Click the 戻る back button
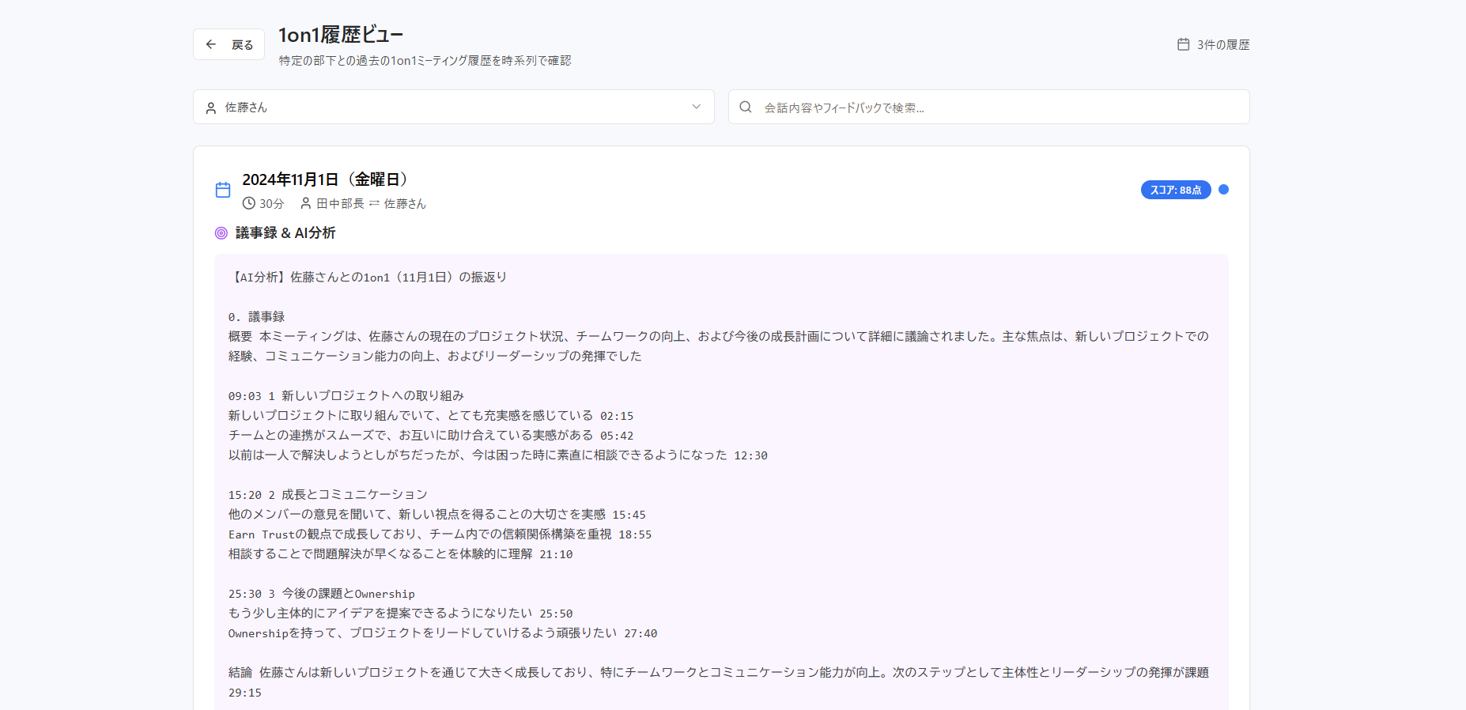1466x710 pixels. [x=229, y=45]
